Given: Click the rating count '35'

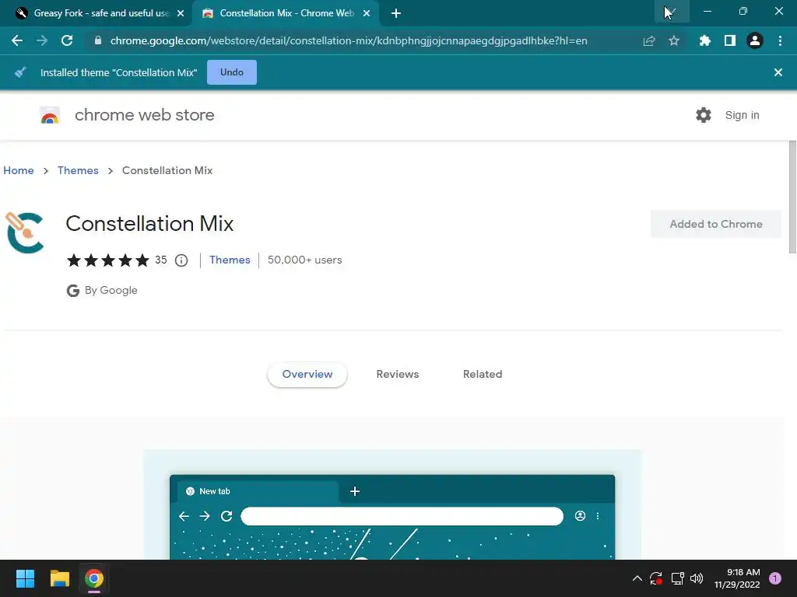Looking at the screenshot, I should click(x=160, y=260).
